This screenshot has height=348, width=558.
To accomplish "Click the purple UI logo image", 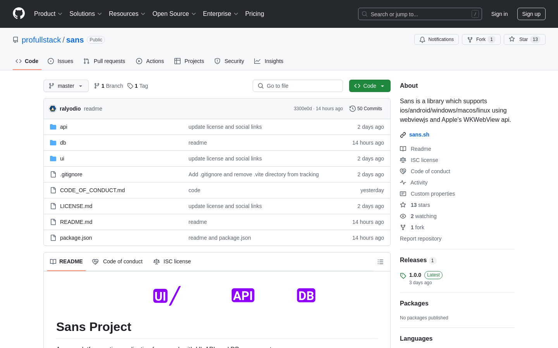I will [x=167, y=296].
